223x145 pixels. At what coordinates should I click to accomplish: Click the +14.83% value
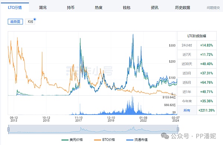click(207, 45)
